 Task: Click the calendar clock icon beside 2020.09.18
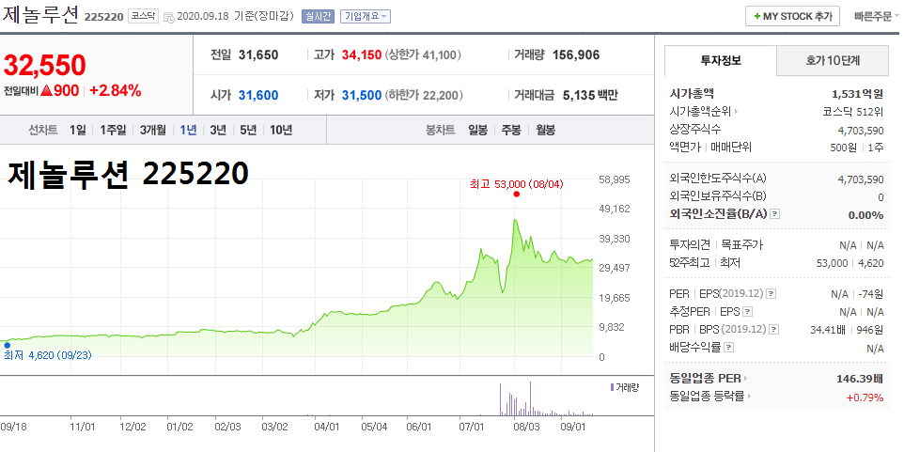[168, 17]
